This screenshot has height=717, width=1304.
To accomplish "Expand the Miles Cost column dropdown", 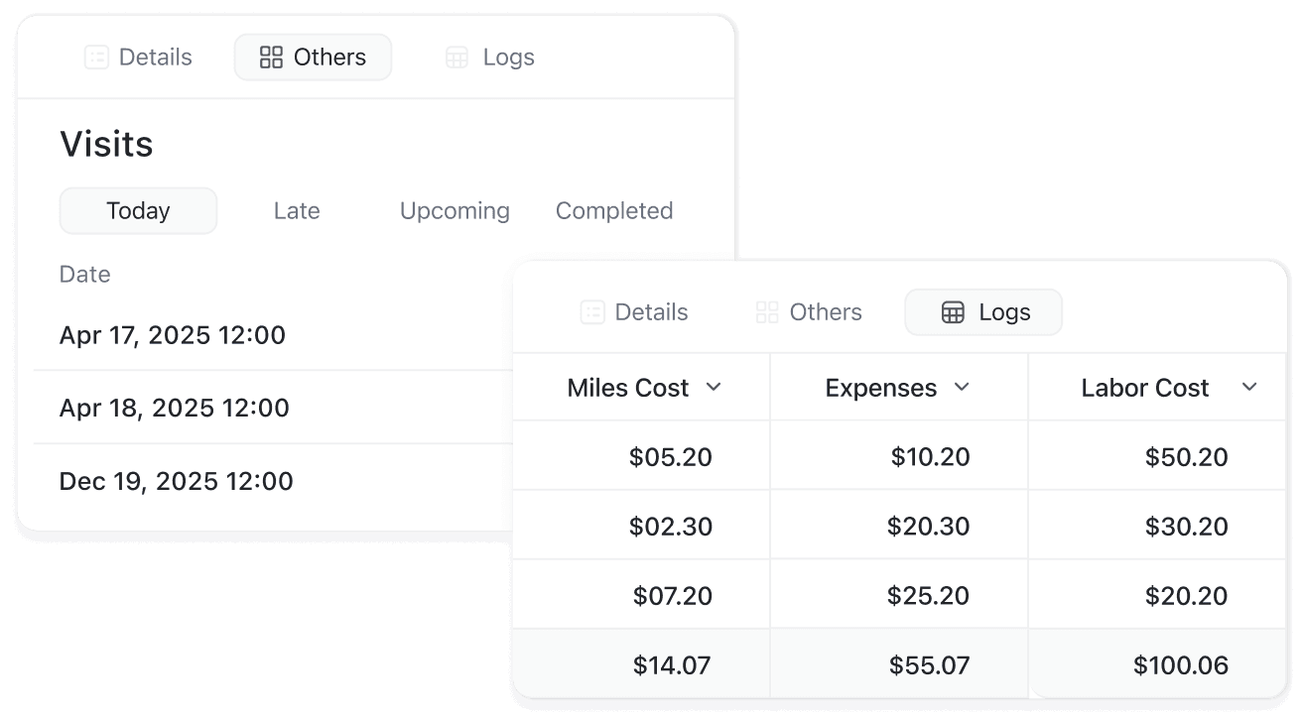I will click(714, 387).
